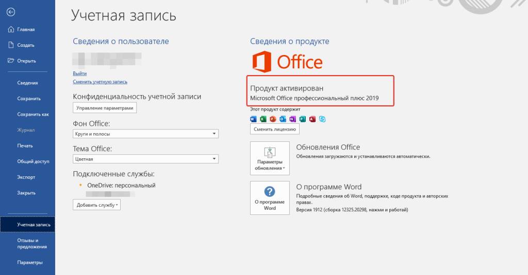The image size is (528, 275).
Task: Click Microsoft Office профессиональный плюс 2019 text
Action: pos(314,98)
